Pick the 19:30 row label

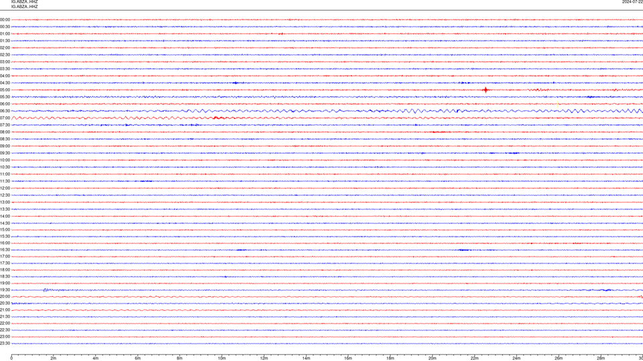[5, 290]
